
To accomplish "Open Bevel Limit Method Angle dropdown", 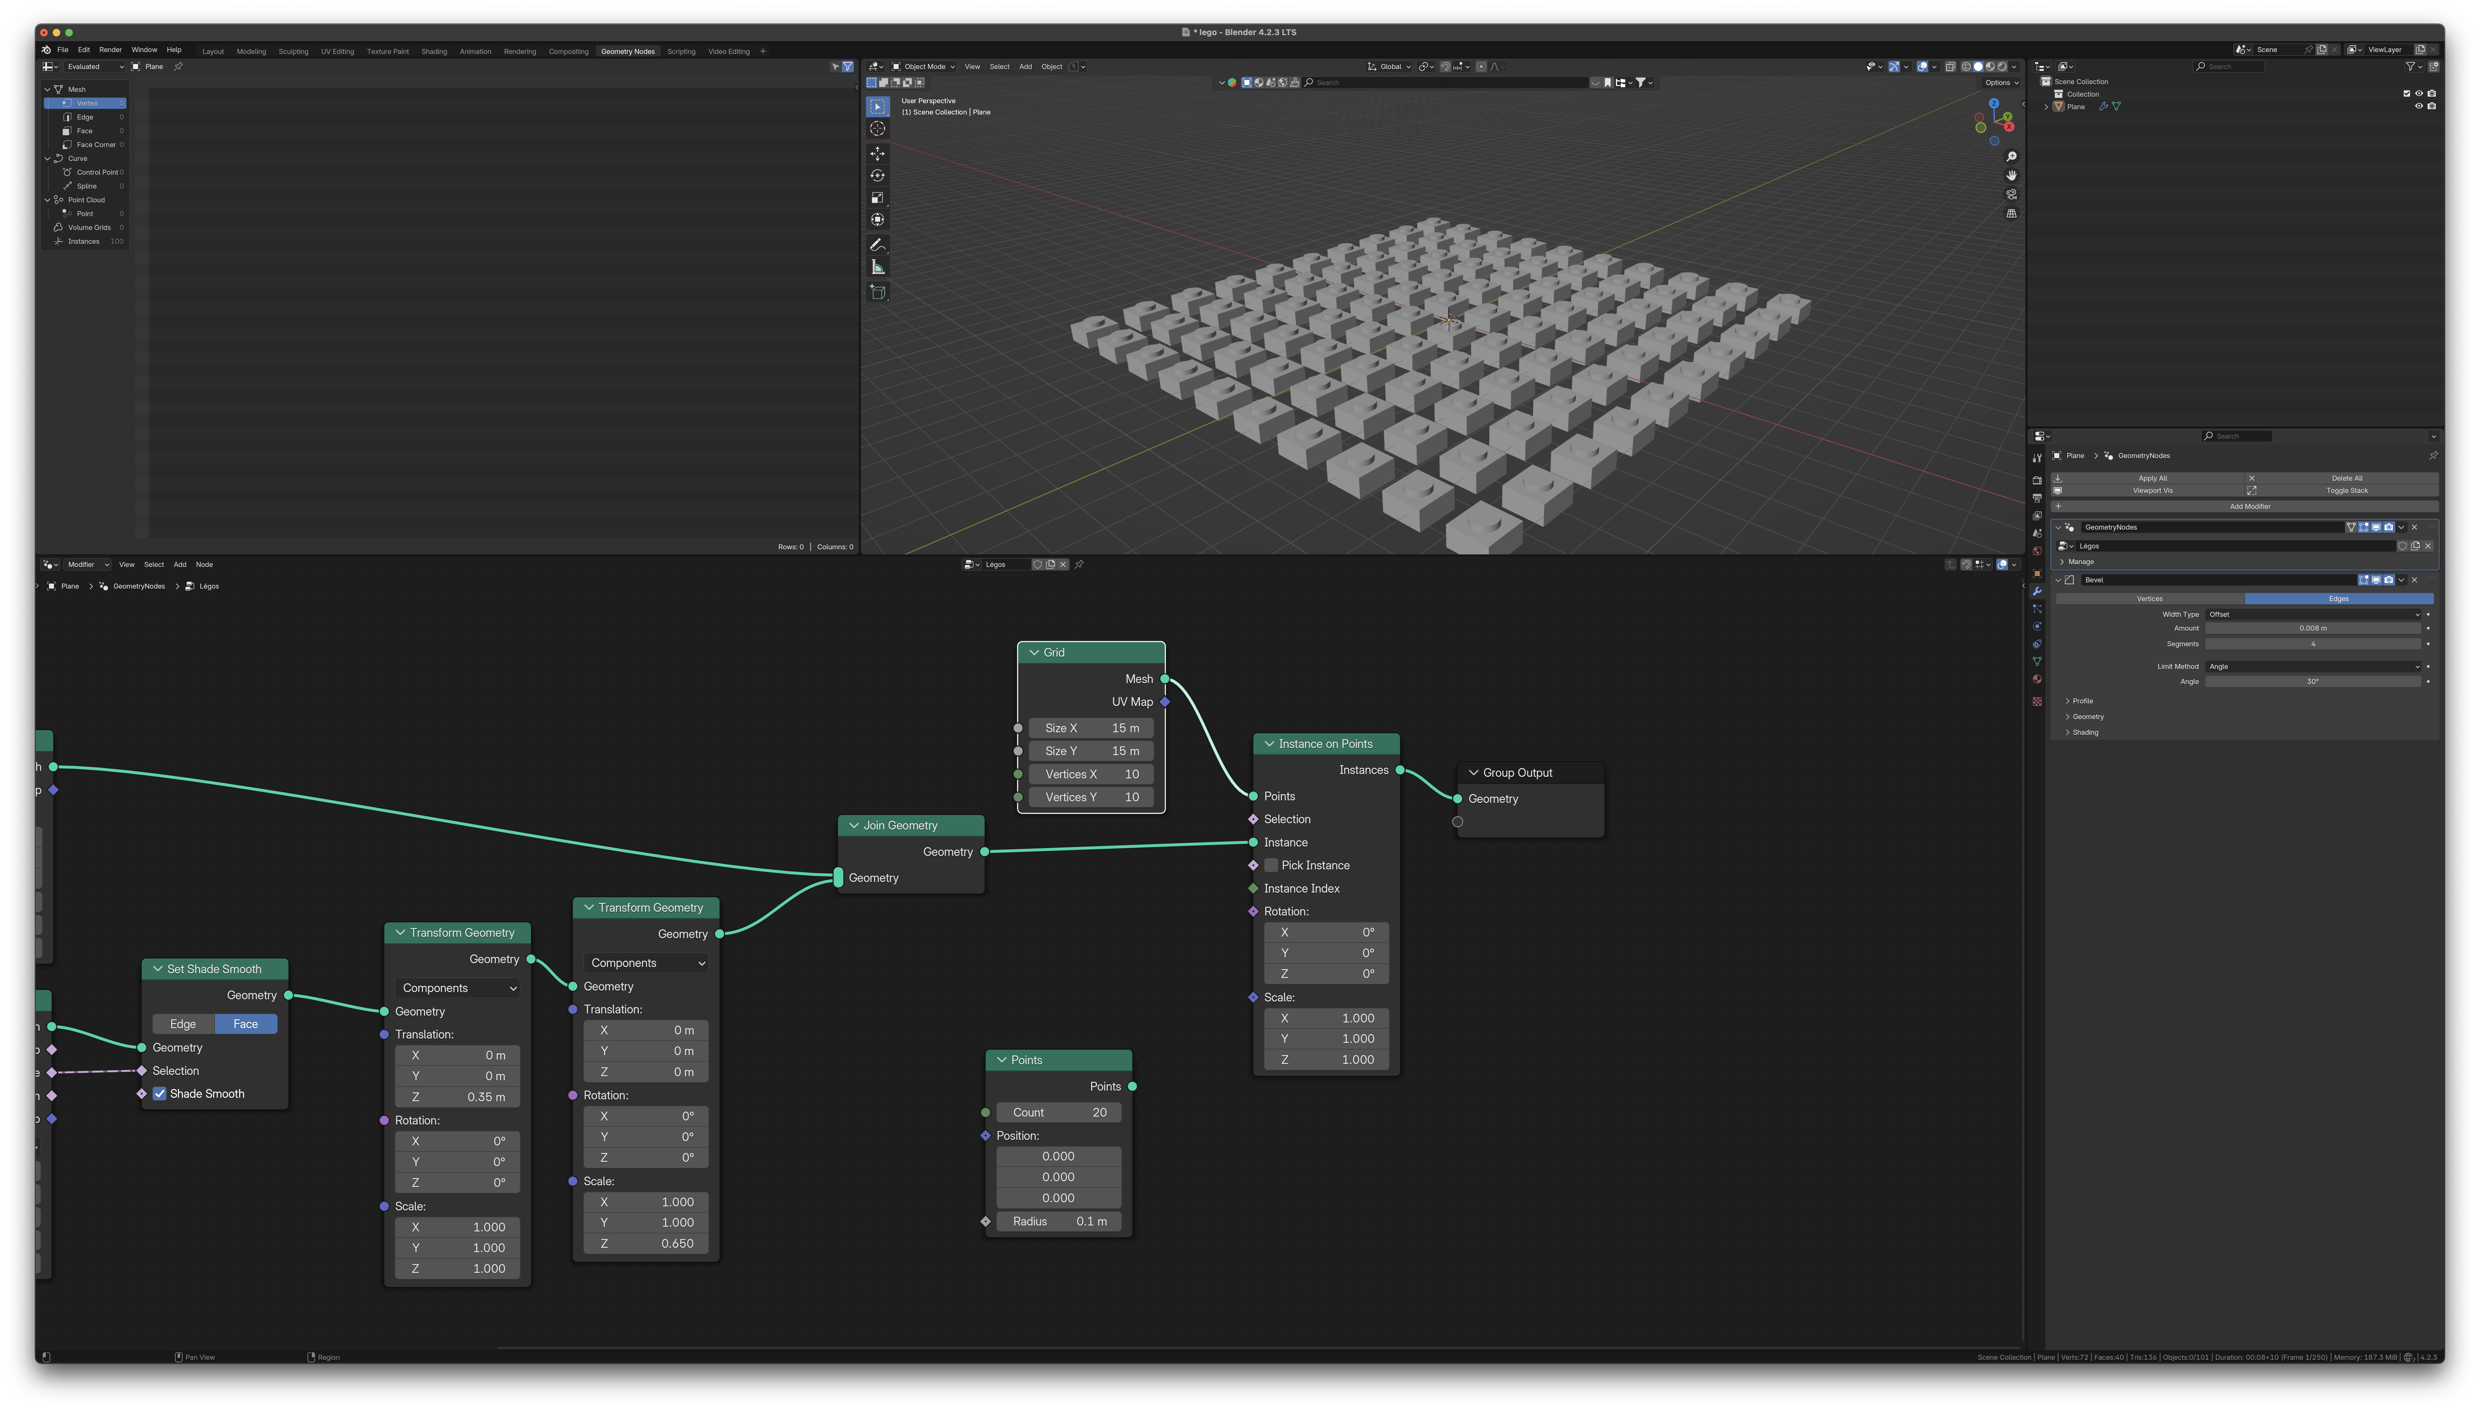I will pos(2313,666).
